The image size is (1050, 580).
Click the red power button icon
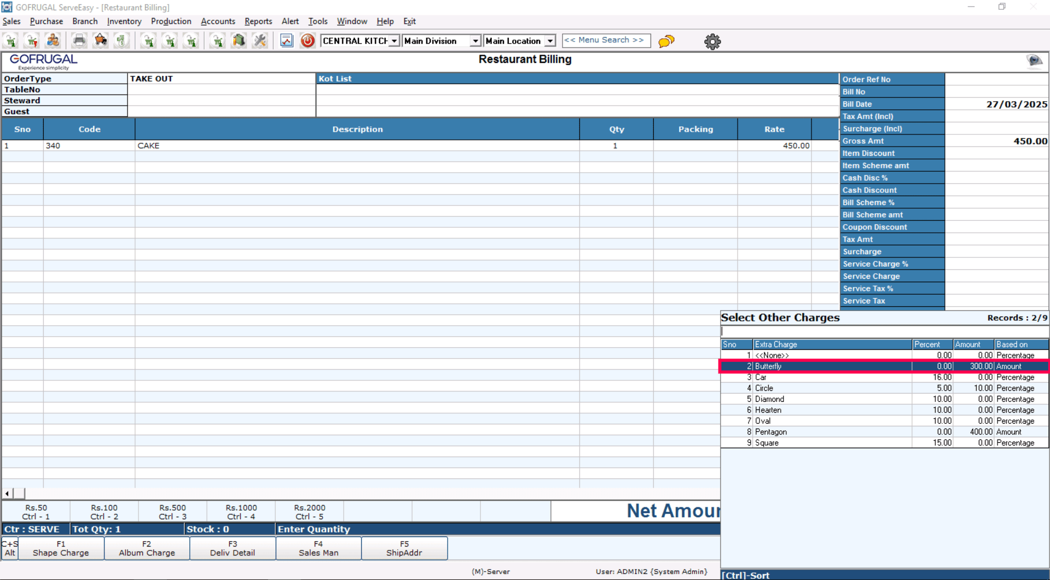pos(308,41)
